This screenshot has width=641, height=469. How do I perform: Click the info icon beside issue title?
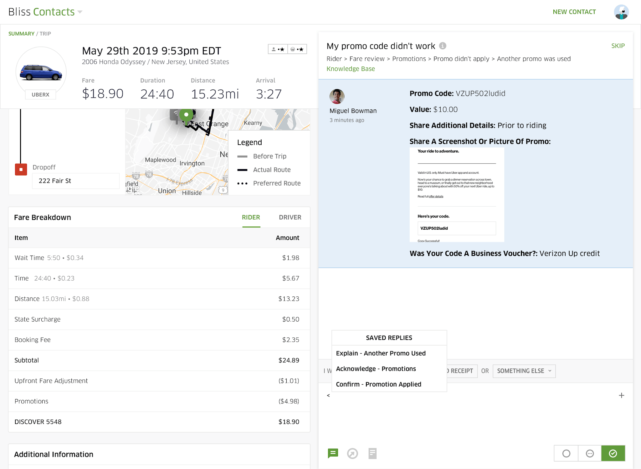443,46
